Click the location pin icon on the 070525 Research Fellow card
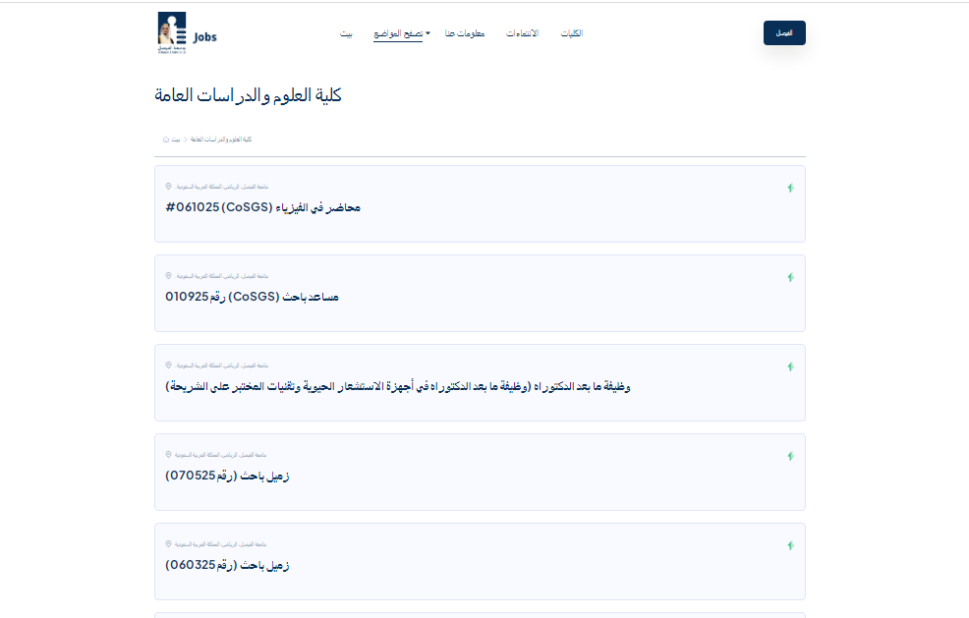969x618 pixels. click(x=168, y=454)
